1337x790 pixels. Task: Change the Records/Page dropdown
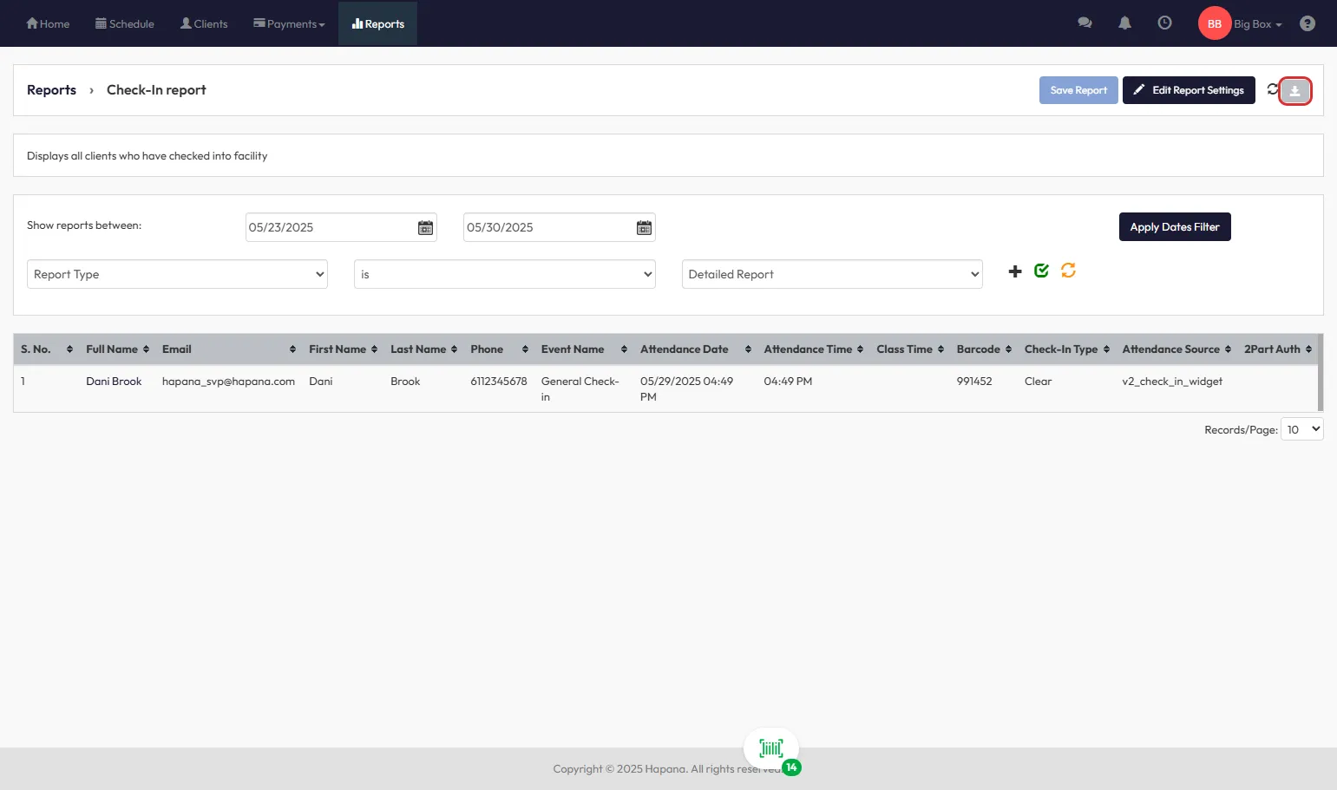1302,429
